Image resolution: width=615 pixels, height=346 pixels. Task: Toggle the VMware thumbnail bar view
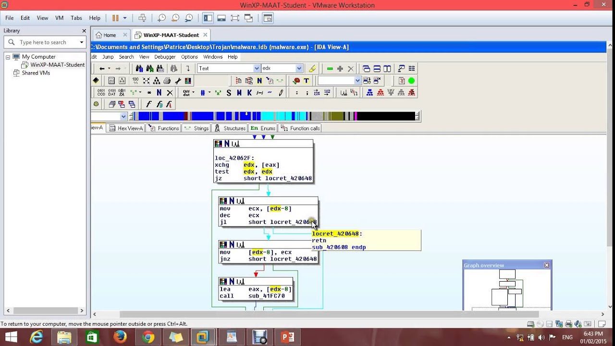(221, 18)
